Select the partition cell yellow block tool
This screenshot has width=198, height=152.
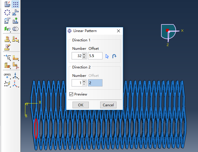click(7, 66)
